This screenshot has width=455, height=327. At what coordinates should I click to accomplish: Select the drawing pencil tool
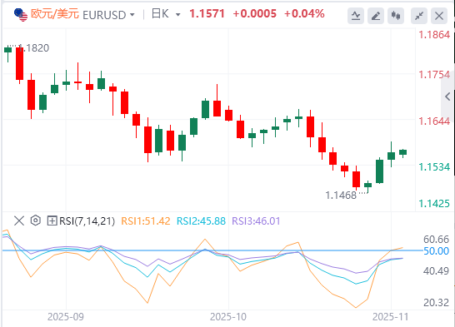[x=376, y=15]
